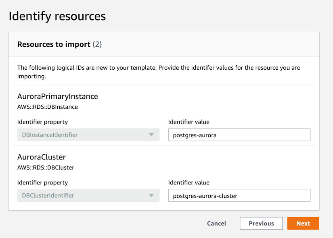Screen dimensions: 333x238
Task: Click the logical IDs description paragraph
Action: click(158, 72)
